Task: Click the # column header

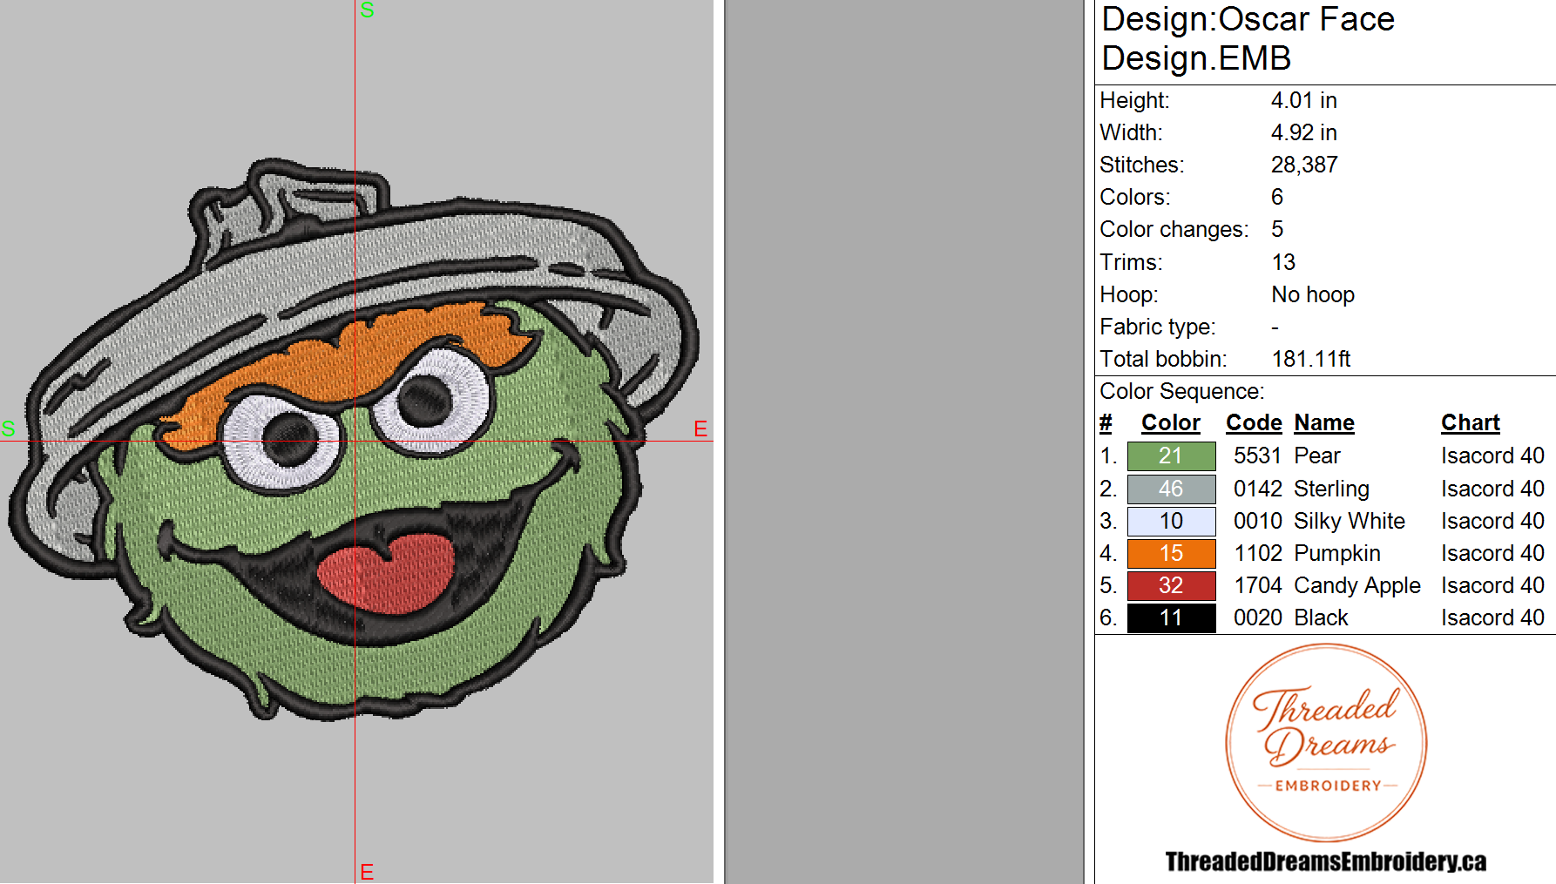Action: [x=1106, y=423]
